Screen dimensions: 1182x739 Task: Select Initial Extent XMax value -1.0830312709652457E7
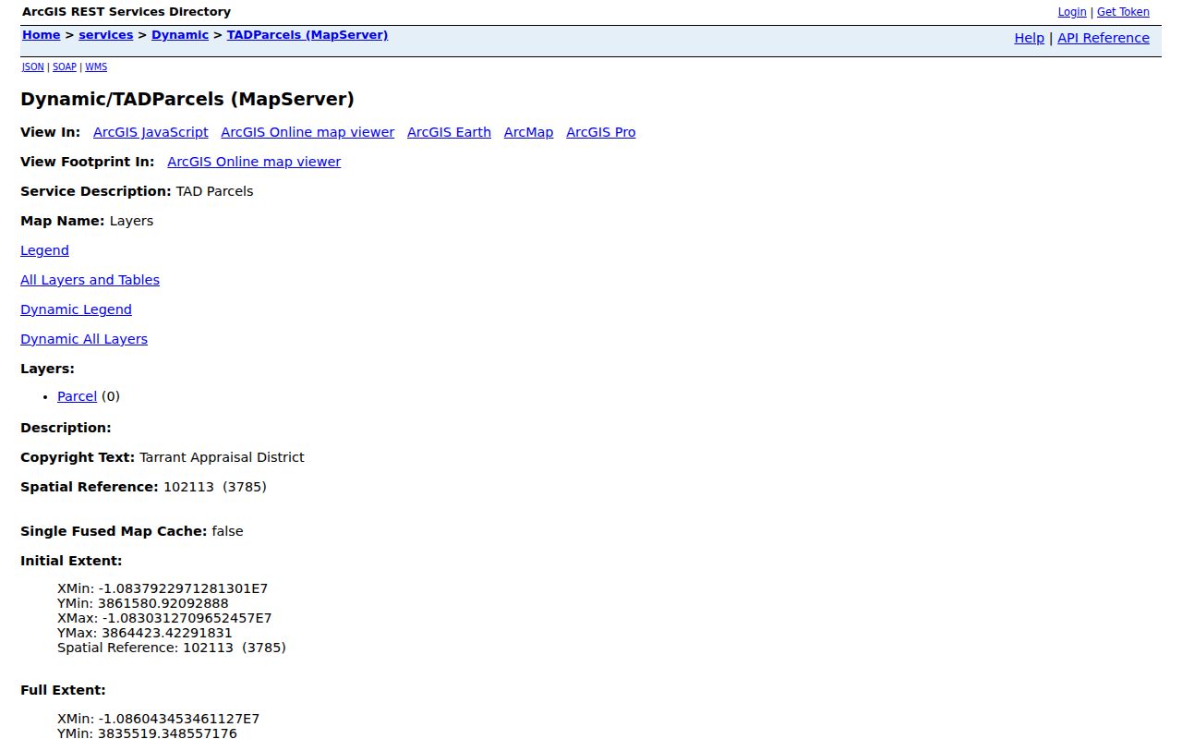(x=187, y=618)
